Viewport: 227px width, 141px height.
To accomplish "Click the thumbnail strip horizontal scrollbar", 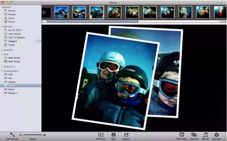I will click(x=92, y=21).
